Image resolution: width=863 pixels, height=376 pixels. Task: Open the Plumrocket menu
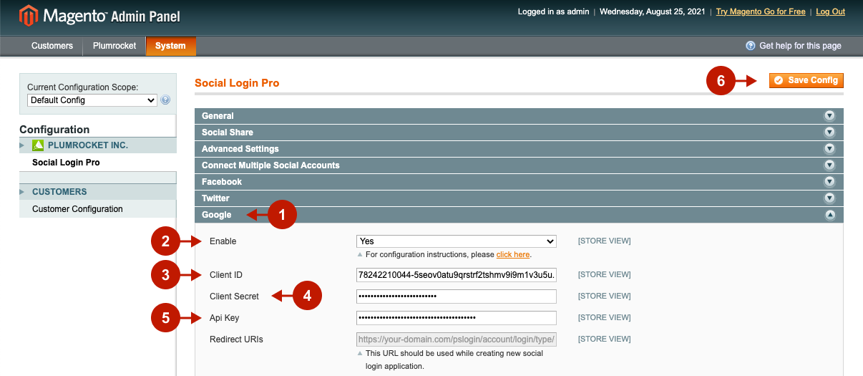click(x=114, y=46)
